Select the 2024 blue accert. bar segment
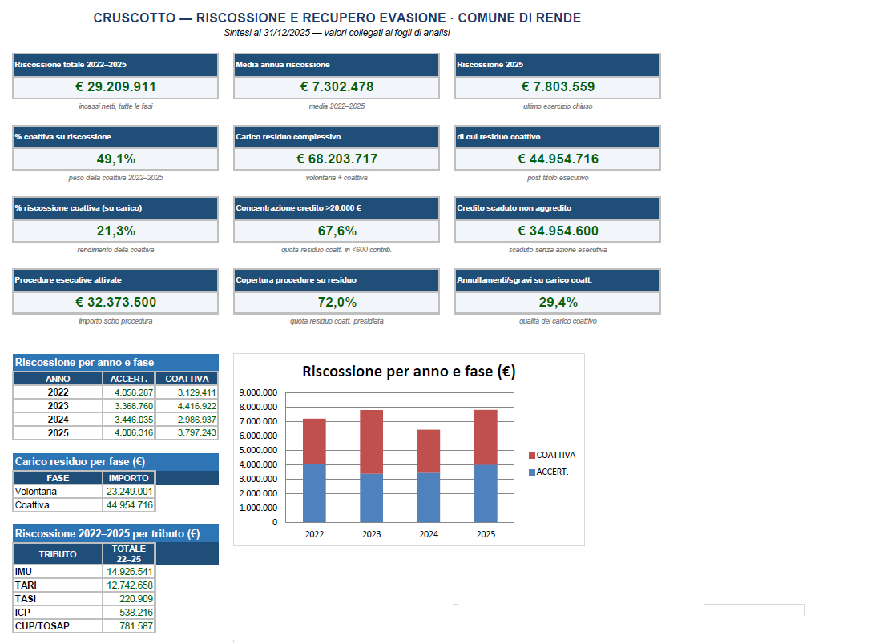Screen dimensions: 879x643 [x=429, y=498]
